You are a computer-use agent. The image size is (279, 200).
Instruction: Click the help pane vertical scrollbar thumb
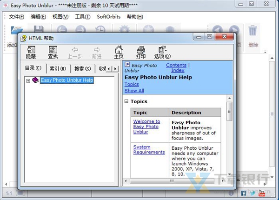pos(229,111)
